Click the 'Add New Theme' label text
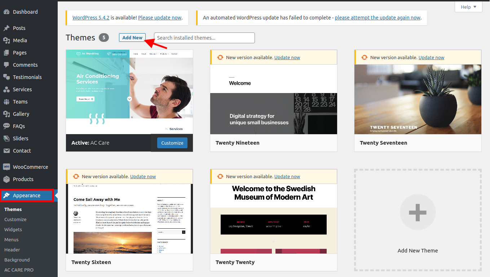This screenshot has width=490, height=277. tap(418, 251)
